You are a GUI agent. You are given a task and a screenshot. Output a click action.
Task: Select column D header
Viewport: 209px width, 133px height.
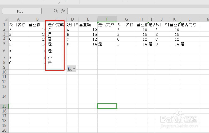click(x=72, y=19)
